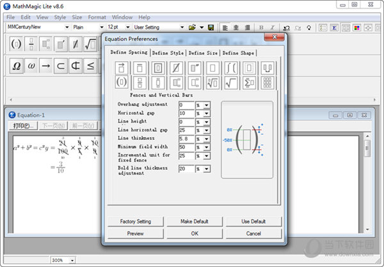Image resolution: width=384 pixels, height=267 pixels.
Task: Select the strikethrough slash spacing icon in the dialog
Action: pos(176,68)
